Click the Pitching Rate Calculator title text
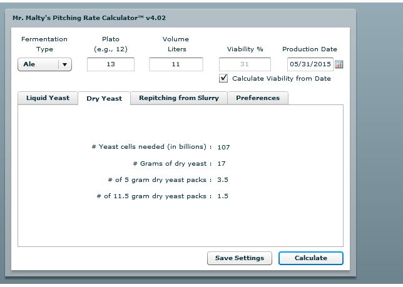403x287 pixels. 89,18
